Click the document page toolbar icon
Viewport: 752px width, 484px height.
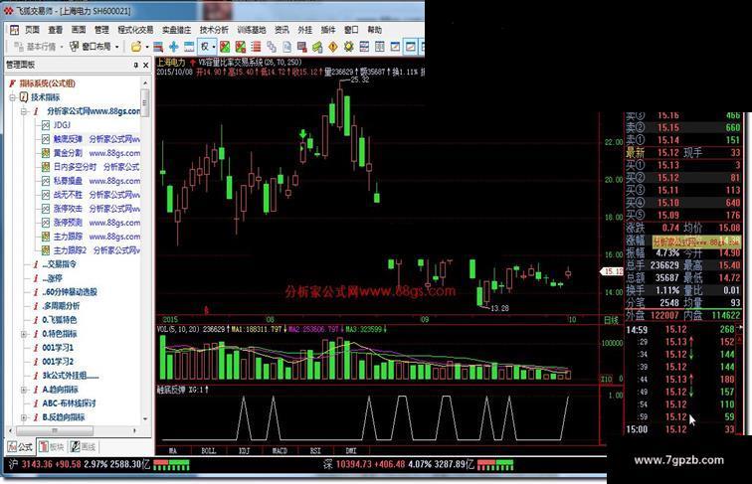tap(286, 47)
